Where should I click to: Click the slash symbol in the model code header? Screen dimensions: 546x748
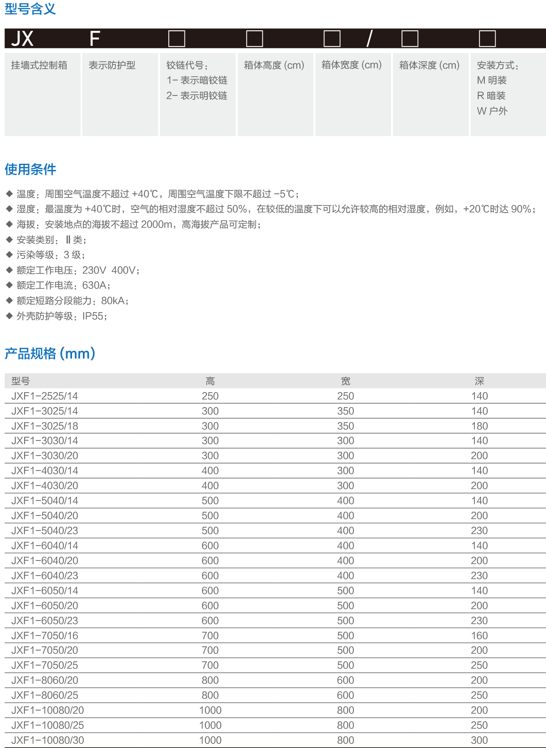(369, 39)
